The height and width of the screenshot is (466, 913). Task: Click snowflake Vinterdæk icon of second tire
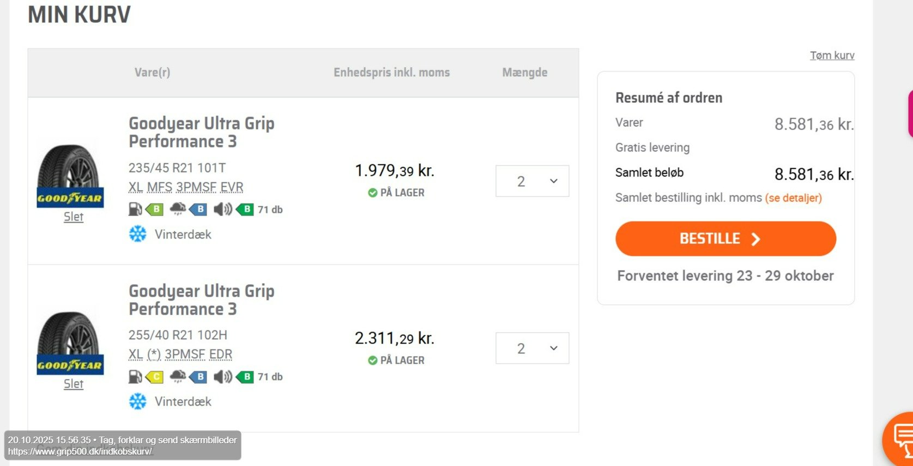pyautogui.click(x=138, y=401)
